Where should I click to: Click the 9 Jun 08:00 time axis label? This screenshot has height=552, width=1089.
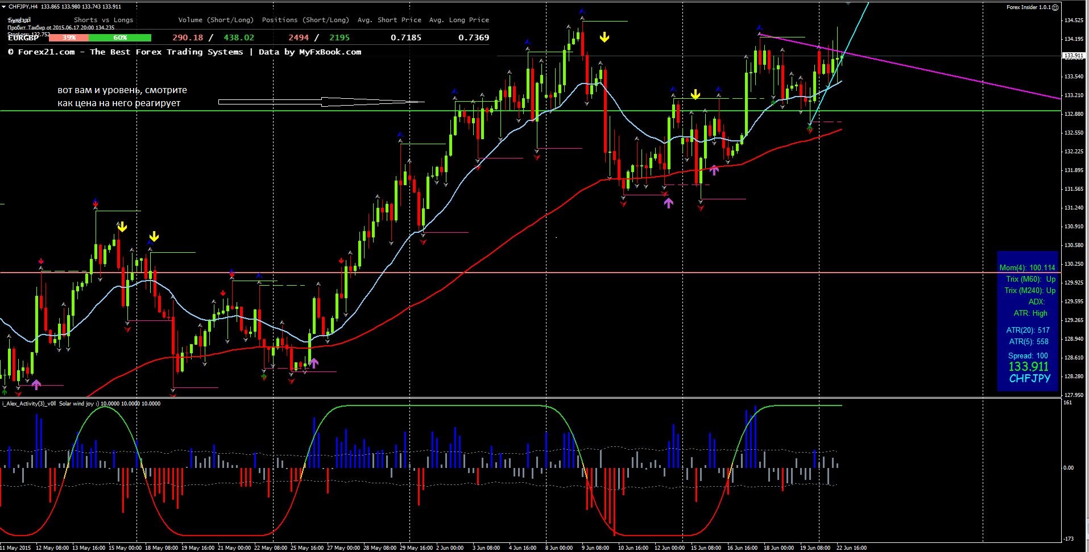[595, 548]
